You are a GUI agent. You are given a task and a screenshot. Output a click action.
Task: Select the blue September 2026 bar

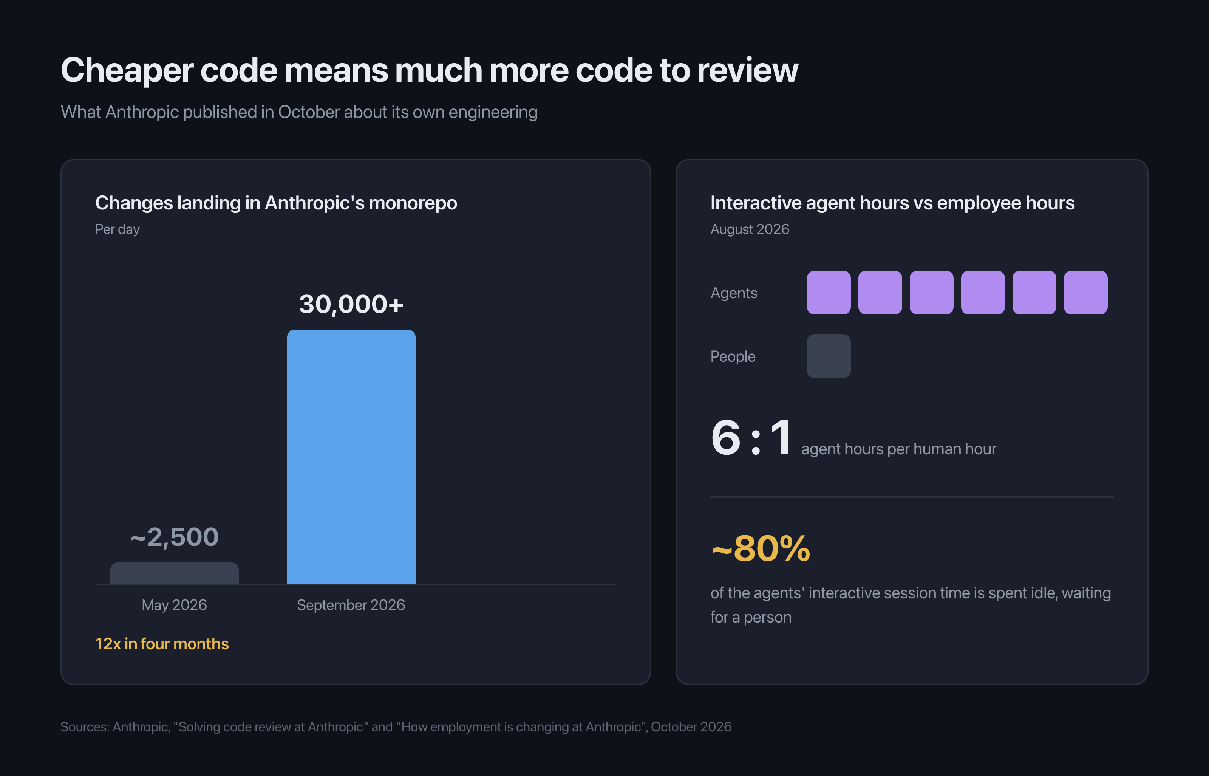[x=351, y=457]
